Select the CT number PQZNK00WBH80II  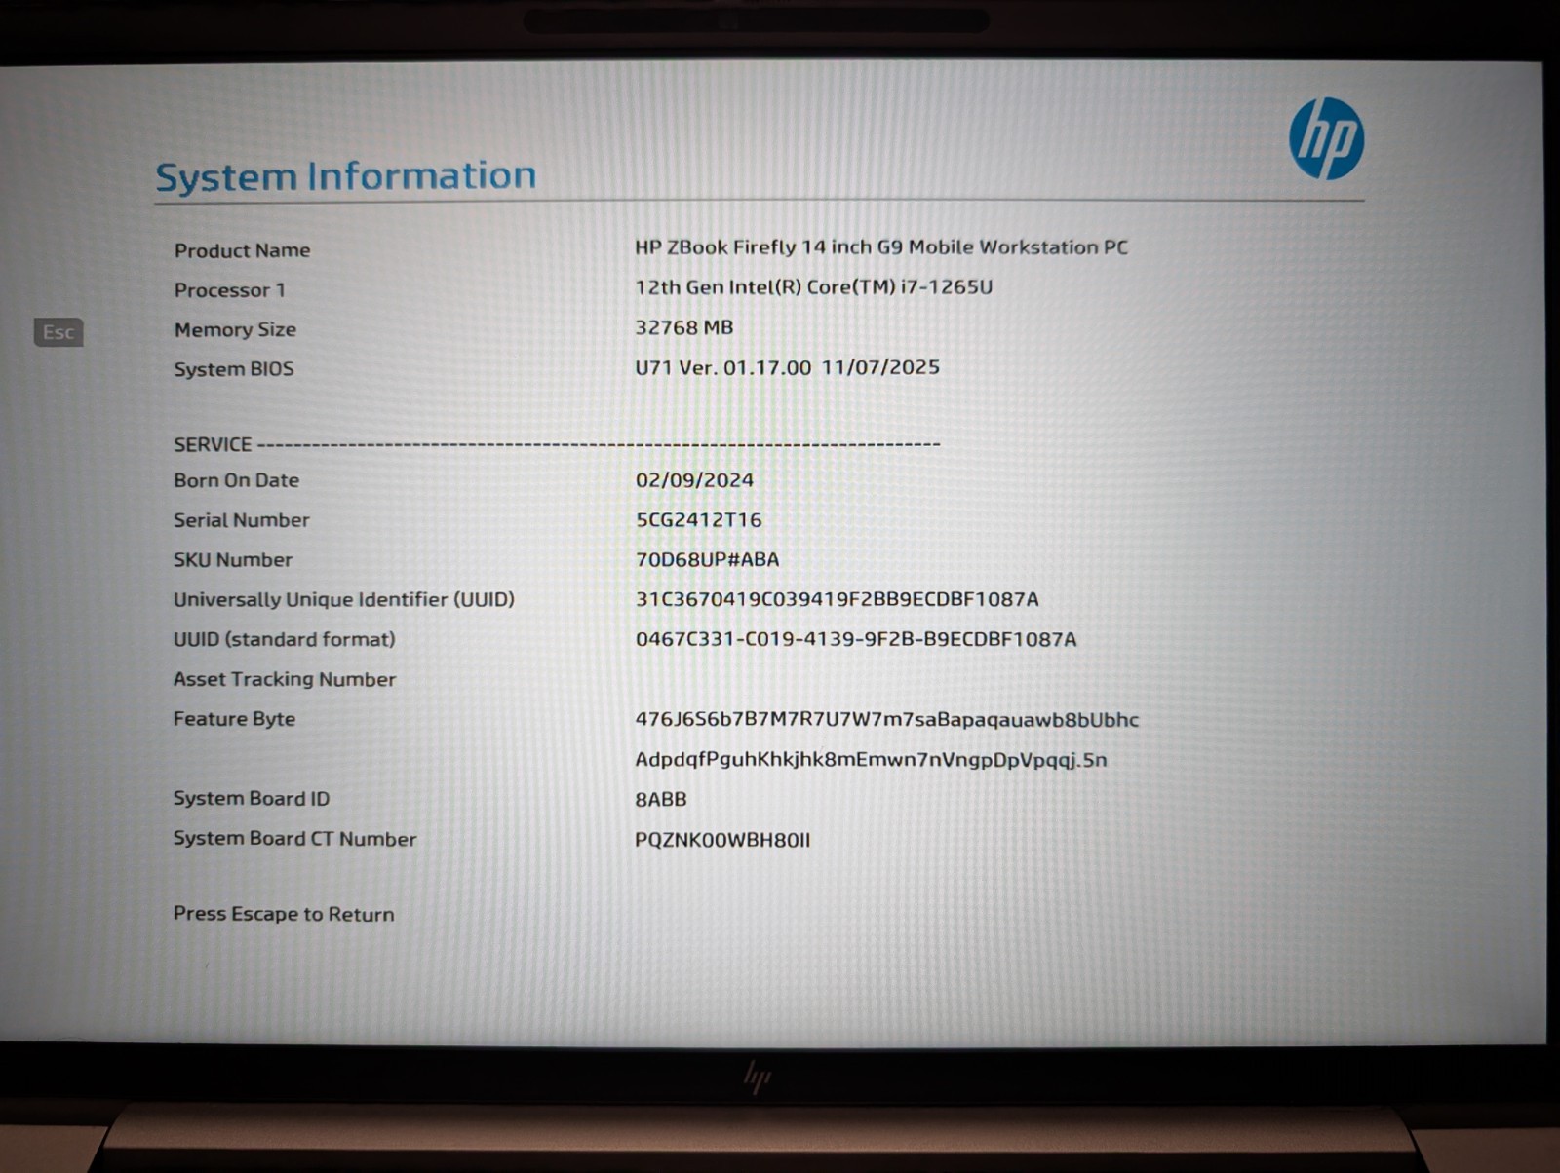pos(722,840)
